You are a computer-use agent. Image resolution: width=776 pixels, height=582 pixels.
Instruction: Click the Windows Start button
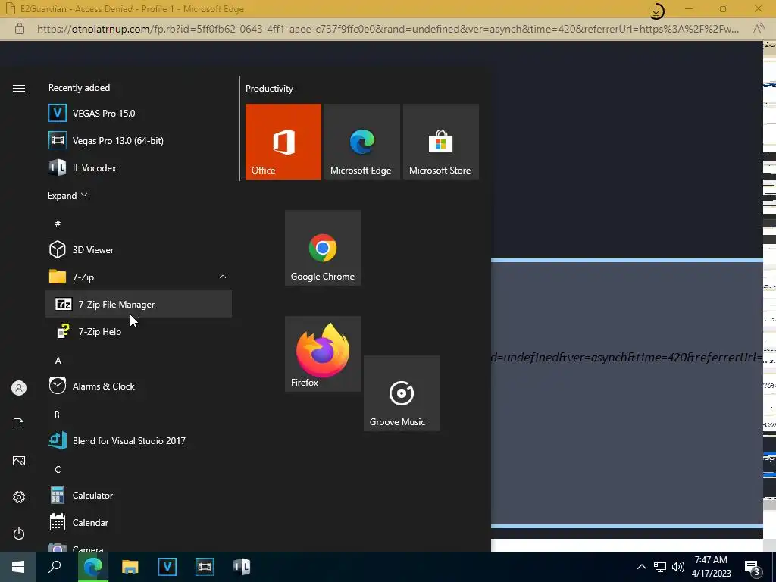tap(18, 567)
